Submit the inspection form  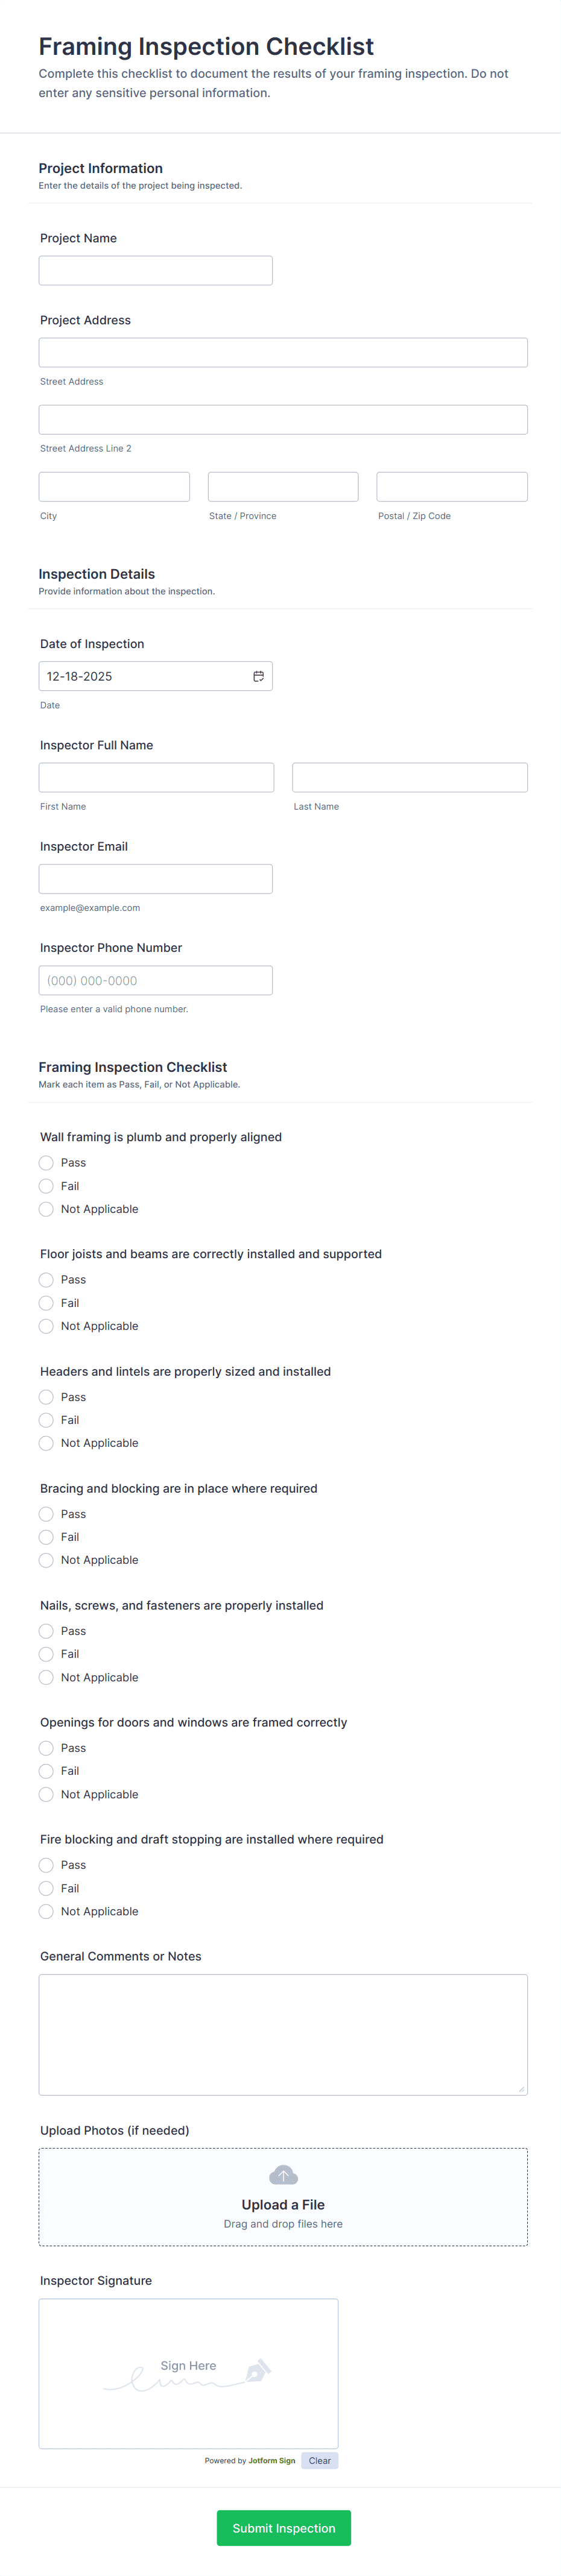[283, 2528]
